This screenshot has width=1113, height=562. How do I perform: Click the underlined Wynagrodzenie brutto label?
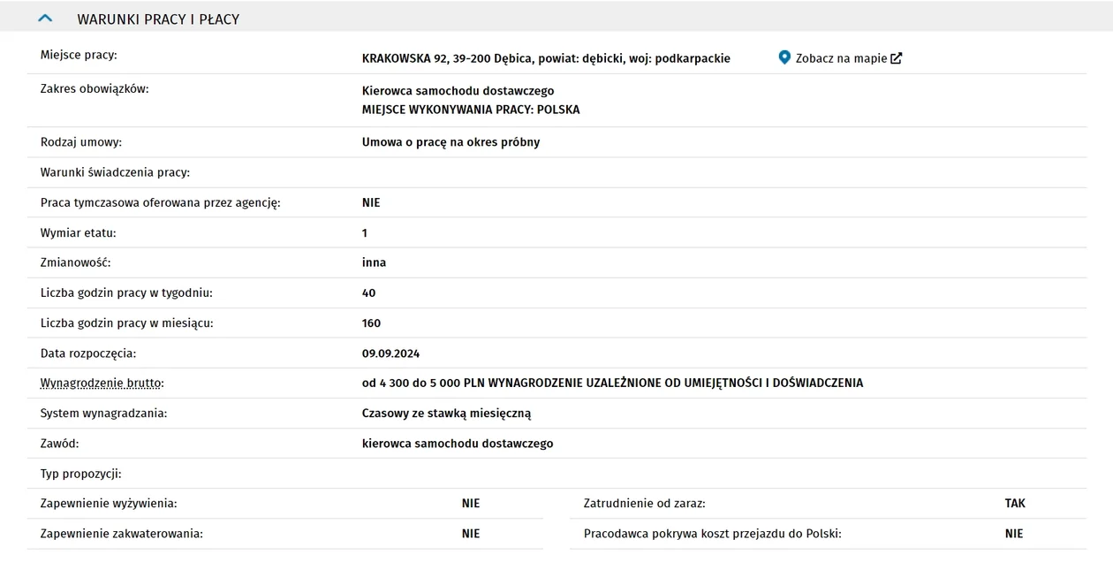(x=102, y=384)
